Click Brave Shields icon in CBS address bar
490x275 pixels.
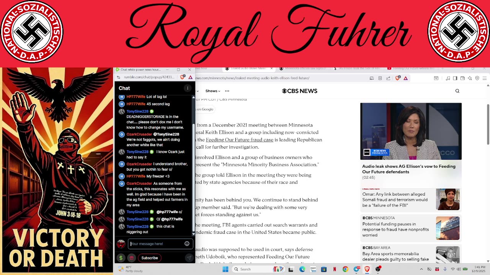(398, 78)
